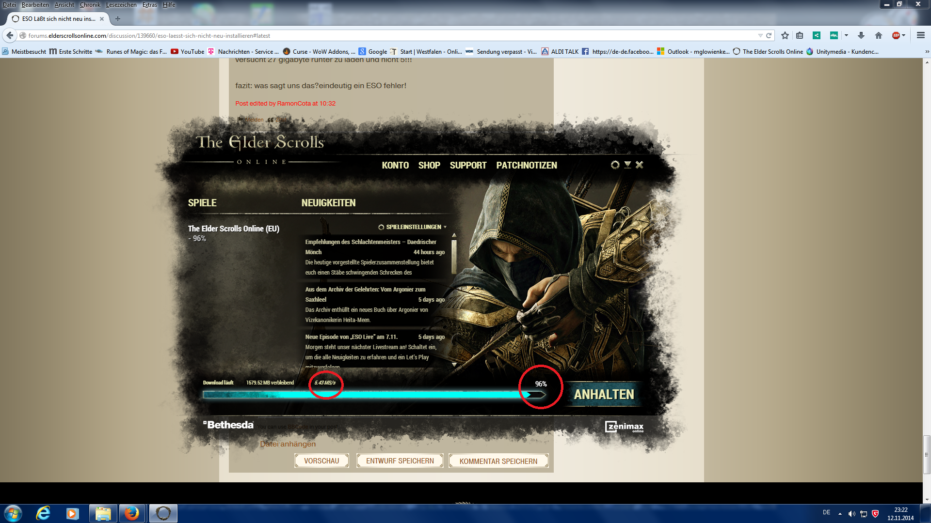Click the launcher minimize arrow icon
The image size is (931, 523).
(627, 165)
